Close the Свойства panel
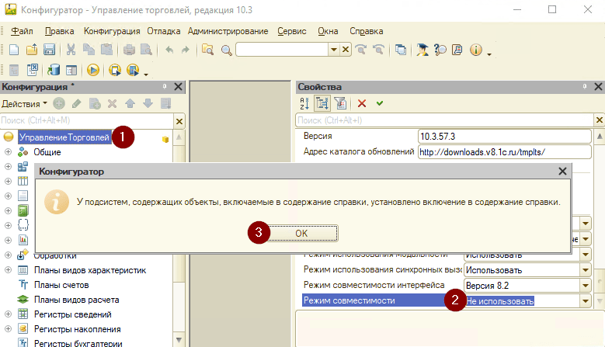Screen dimensions: 605x347 [598, 87]
